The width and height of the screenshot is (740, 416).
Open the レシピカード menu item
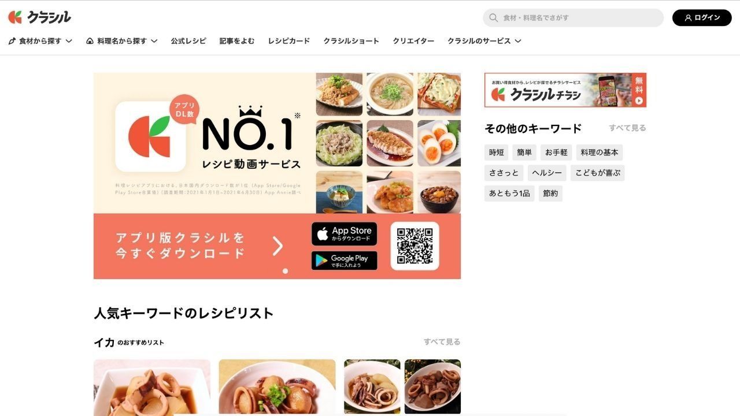coord(288,41)
